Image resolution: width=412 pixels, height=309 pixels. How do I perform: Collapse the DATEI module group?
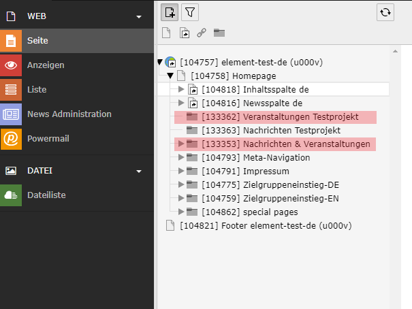tap(139, 171)
